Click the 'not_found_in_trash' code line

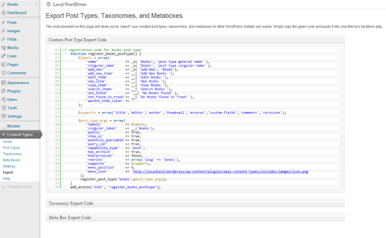(140, 97)
